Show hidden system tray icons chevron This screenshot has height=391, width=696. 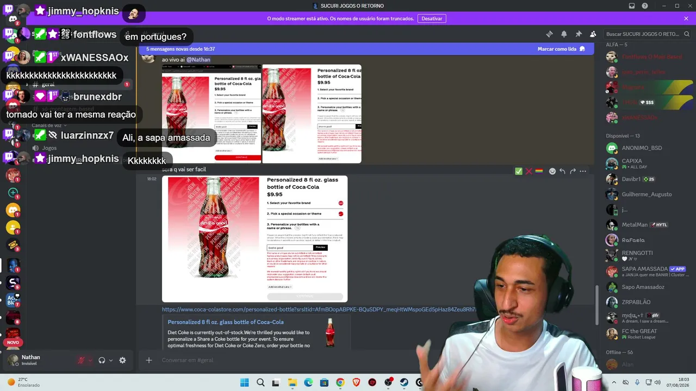pyautogui.click(x=614, y=382)
